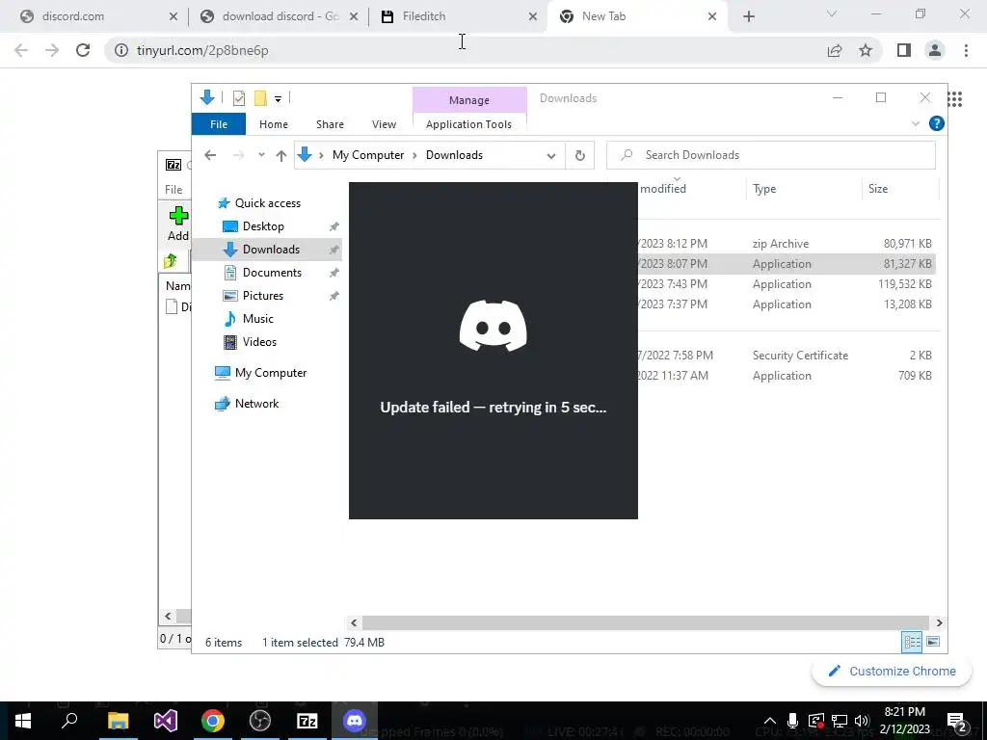Click the Search Downloads field
This screenshot has height=740, width=987.
771,155
